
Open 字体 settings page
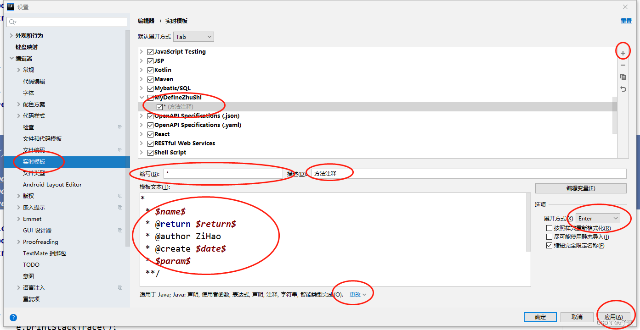[x=28, y=93]
